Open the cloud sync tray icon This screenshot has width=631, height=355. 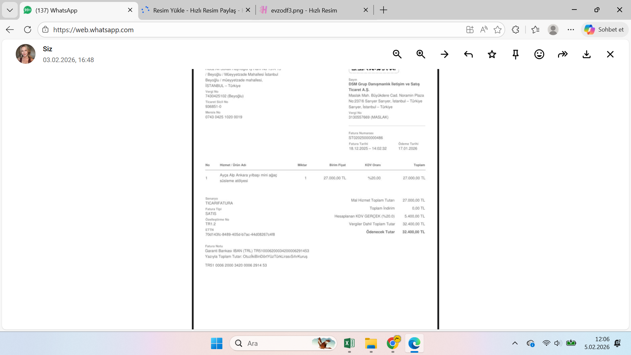(x=530, y=343)
